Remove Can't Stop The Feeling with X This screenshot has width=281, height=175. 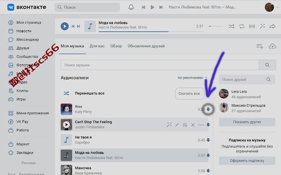tap(193, 125)
